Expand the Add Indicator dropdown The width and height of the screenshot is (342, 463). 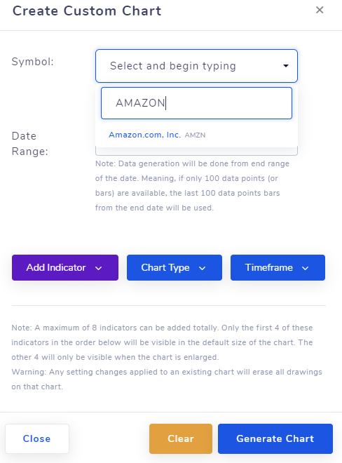pyautogui.click(x=65, y=267)
